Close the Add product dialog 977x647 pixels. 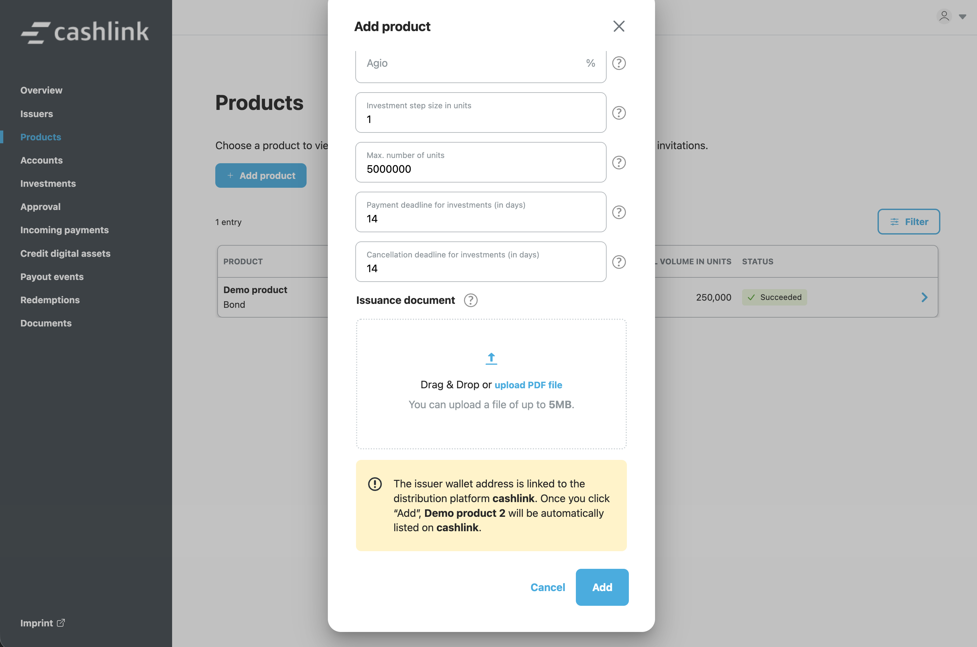(618, 26)
